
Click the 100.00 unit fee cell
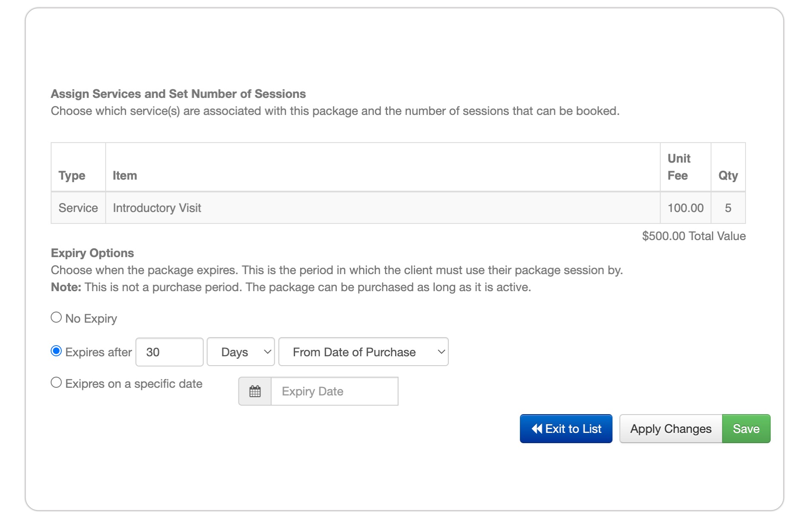[x=686, y=208]
